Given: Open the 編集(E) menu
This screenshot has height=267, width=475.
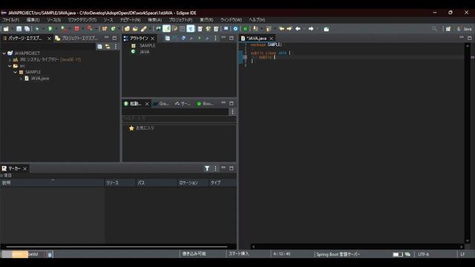Looking at the screenshot, I should (x=33, y=20).
